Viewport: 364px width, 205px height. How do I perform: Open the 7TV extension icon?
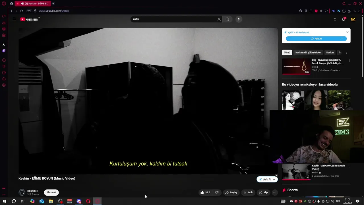pos(339,11)
